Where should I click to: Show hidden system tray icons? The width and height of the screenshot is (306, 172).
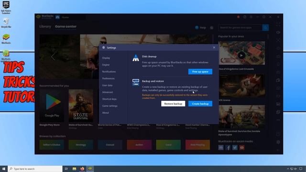point(288,169)
